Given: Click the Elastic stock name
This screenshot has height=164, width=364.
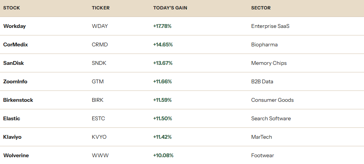Looking at the screenshot, I should [12, 118].
